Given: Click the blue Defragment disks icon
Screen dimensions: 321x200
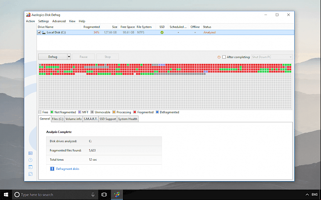Looking at the screenshot, I should (52, 169).
